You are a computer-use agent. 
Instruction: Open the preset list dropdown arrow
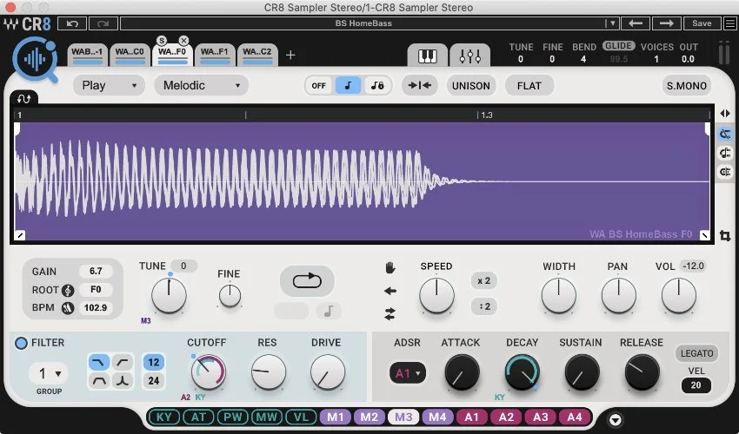[x=612, y=23]
